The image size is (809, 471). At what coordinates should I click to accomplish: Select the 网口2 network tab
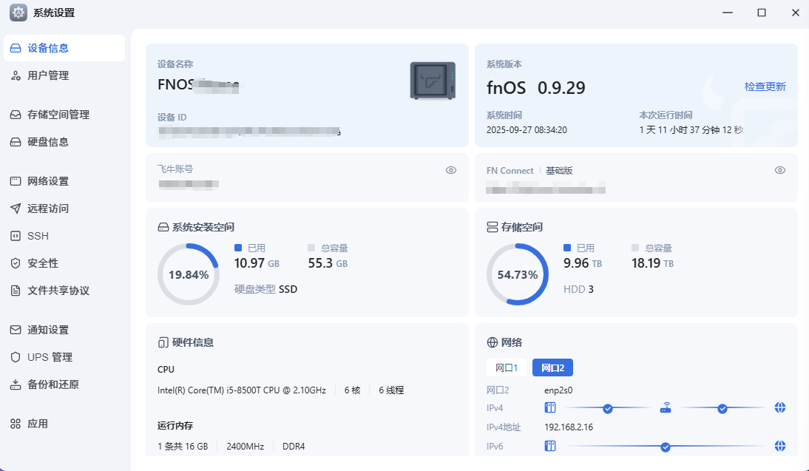click(x=552, y=367)
